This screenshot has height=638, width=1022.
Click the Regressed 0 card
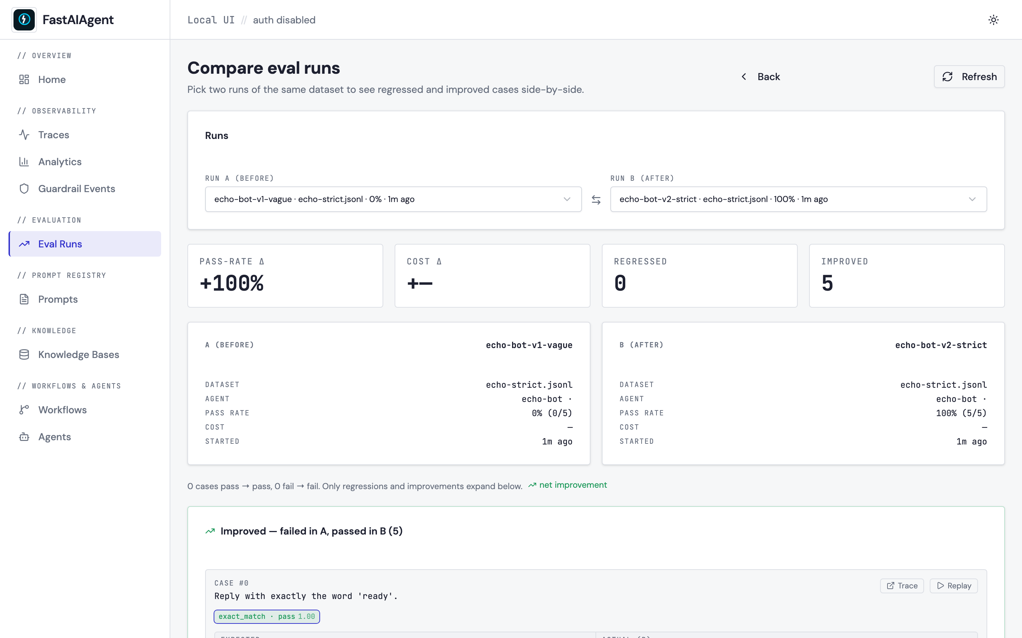tap(699, 275)
